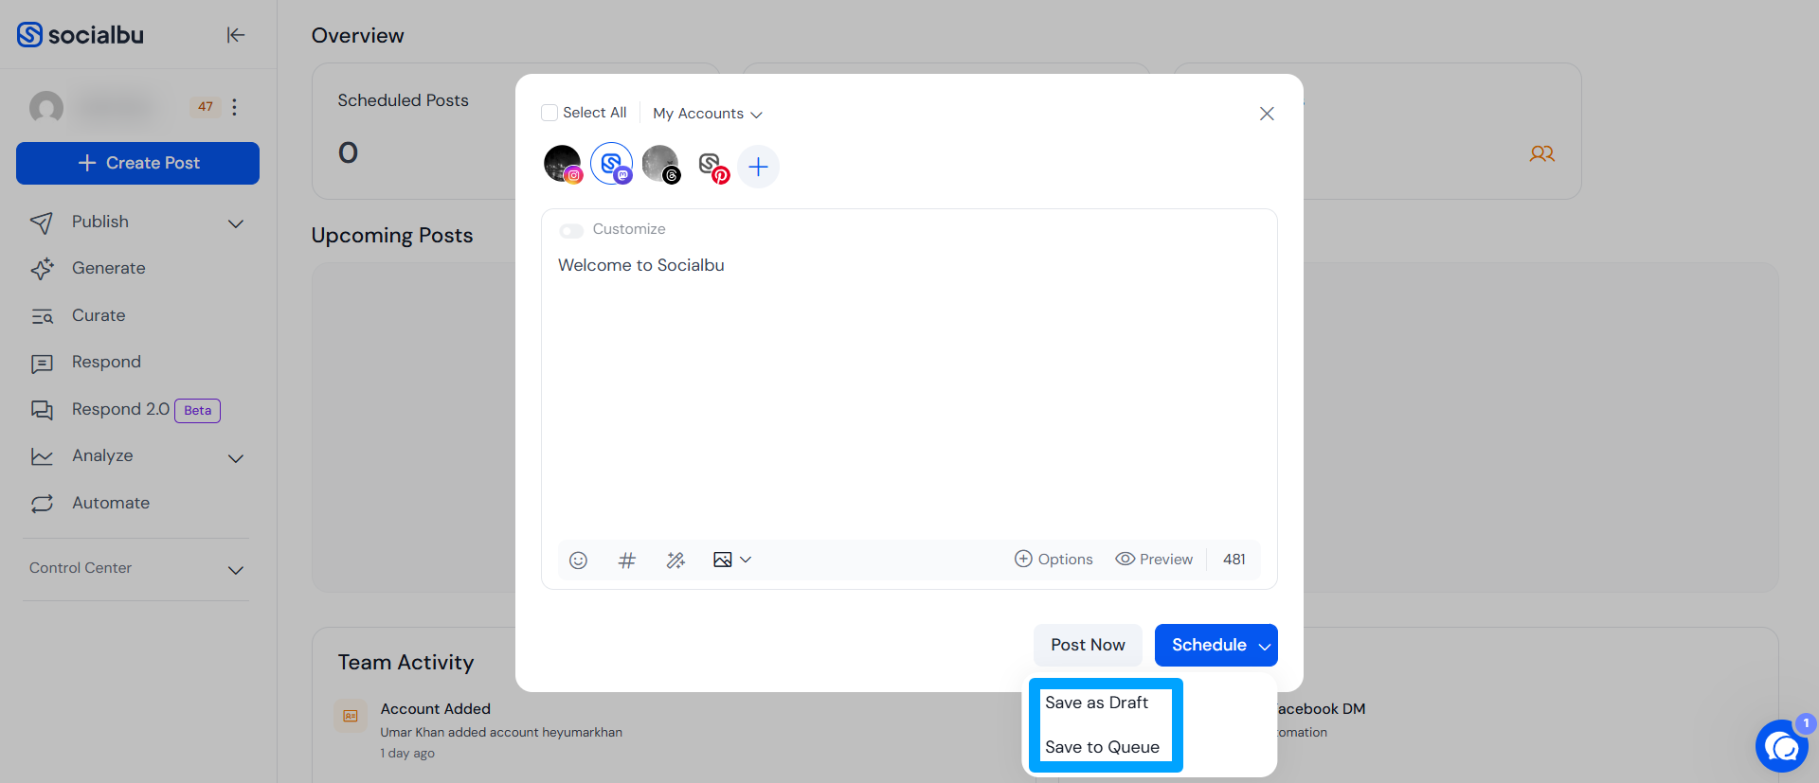This screenshot has height=783, width=1819.
Task: Toggle the Schedule dropdown arrow
Action: (x=1265, y=647)
